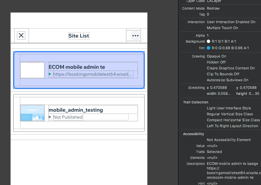Click the gray unpublished status dot
261x185 pixels.
click(x=50, y=117)
